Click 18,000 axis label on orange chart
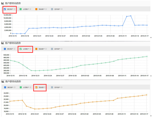Image resolution: width=152 pixels, height=118 pixels. [6, 111]
